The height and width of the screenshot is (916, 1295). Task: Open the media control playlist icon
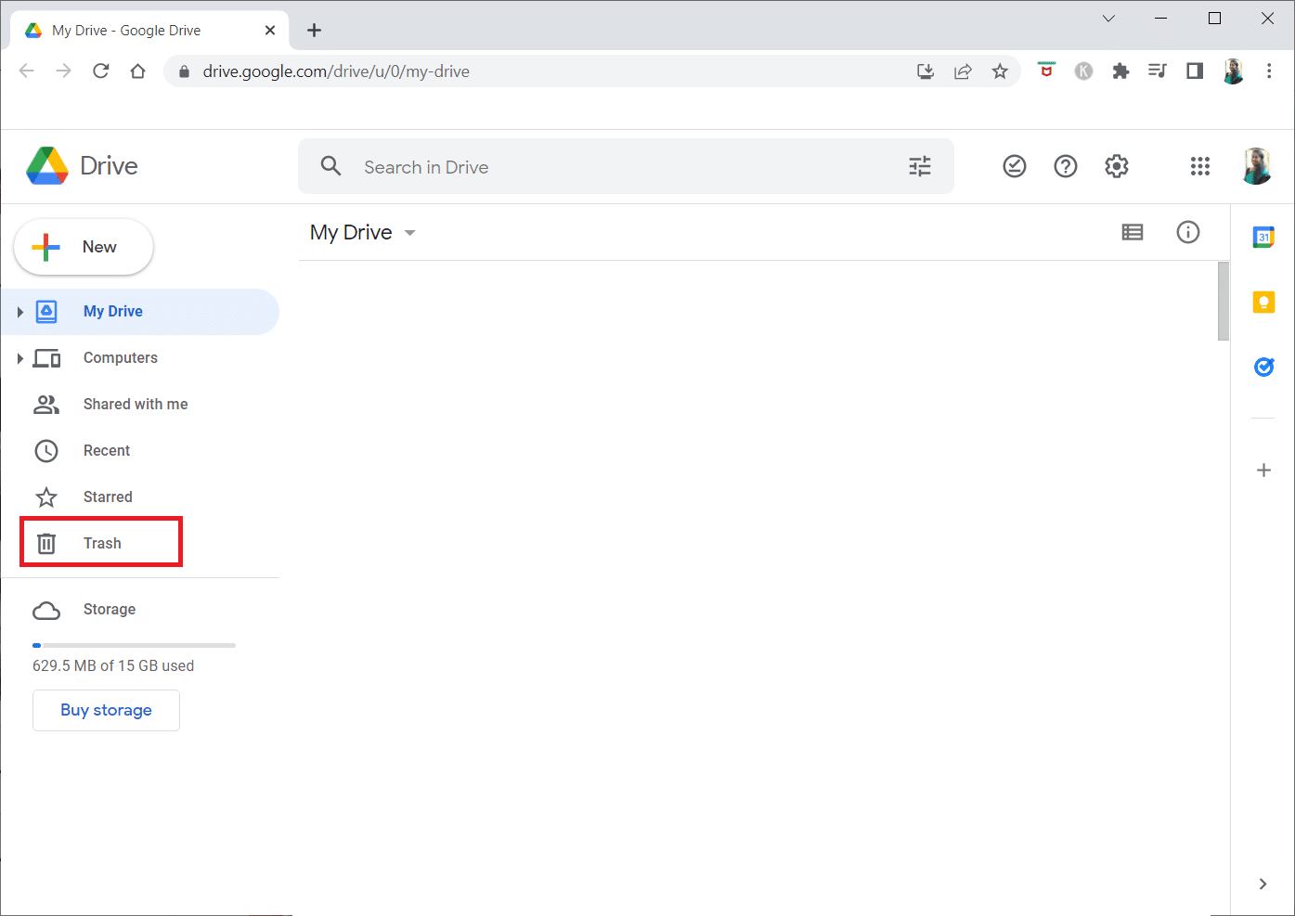(1158, 71)
